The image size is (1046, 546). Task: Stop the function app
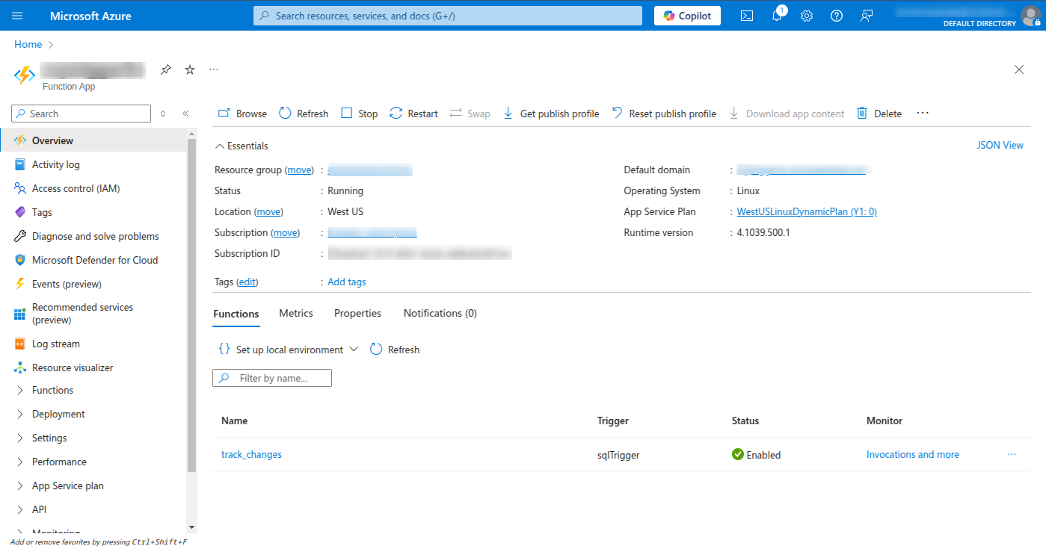point(359,113)
